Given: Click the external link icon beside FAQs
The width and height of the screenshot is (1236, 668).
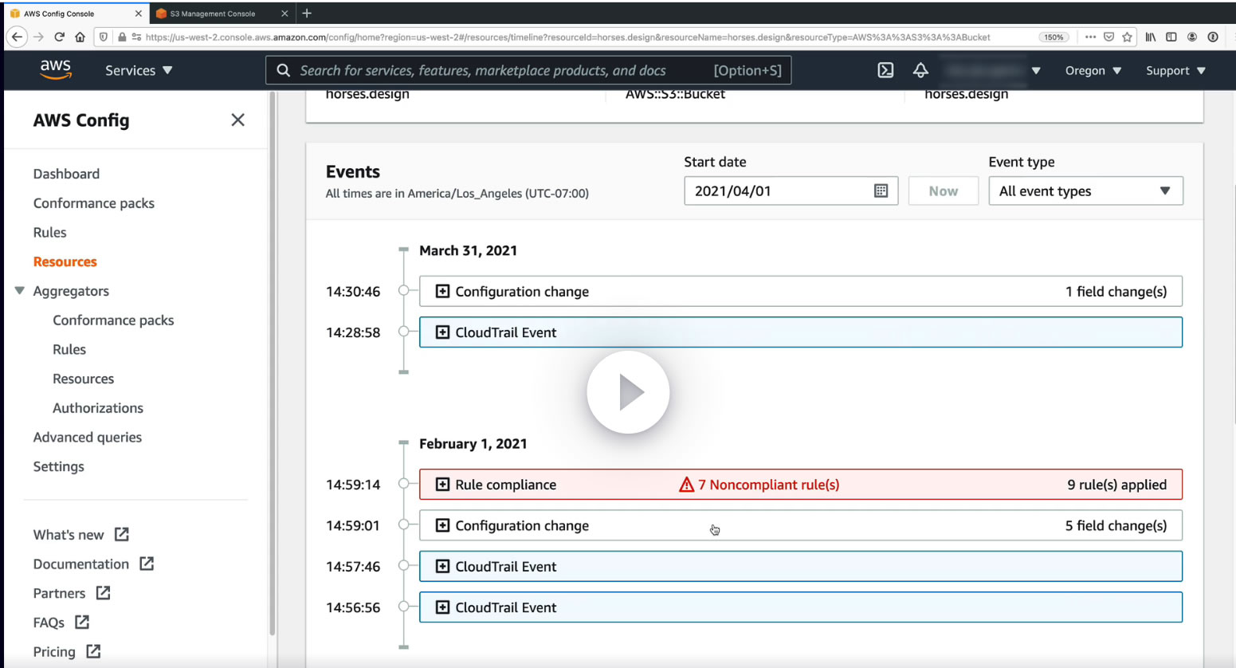Looking at the screenshot, I should [x=82, y=622].
